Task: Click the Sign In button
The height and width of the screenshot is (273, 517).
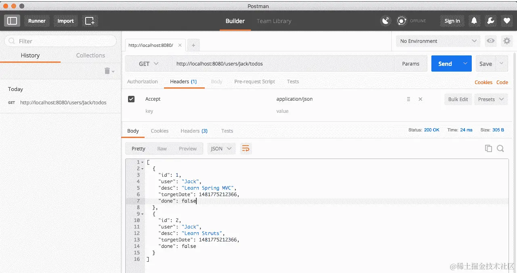Action: coord(452,21)
